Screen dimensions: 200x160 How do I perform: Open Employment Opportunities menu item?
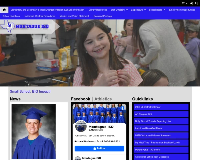click(182, 10)
